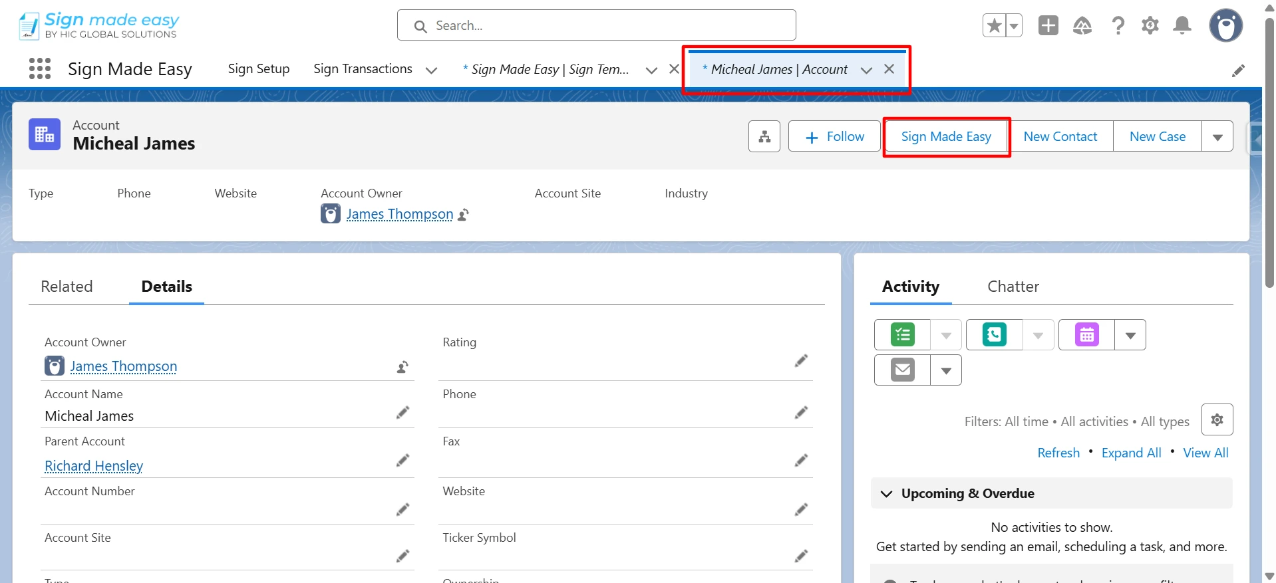Open the setup gear icon
The height and width of the screenshot is (583, 1276).
(x=1150, y=26)
